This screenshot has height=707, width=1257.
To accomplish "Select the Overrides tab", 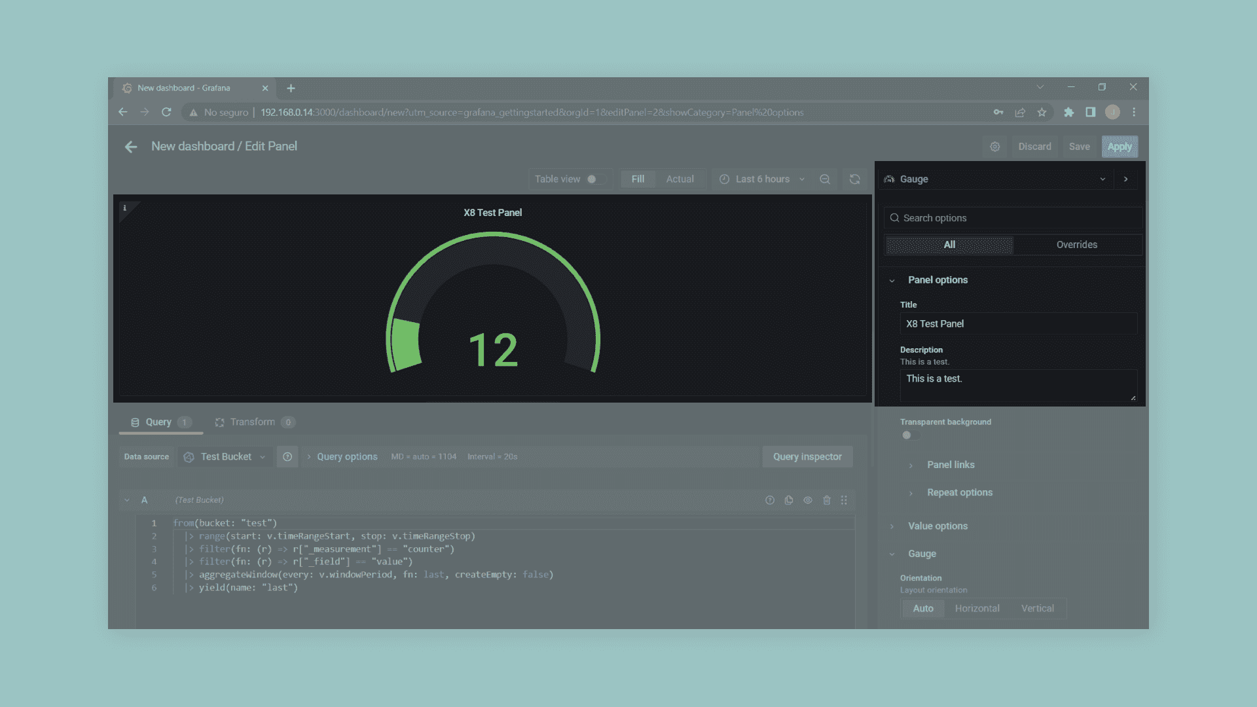I will point(1076,245).
